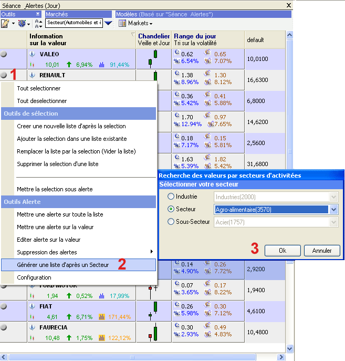The width and height of the screenshot is (345, 361).
Task: Click the orange volume icon in FIAT row
Action: 102,317
